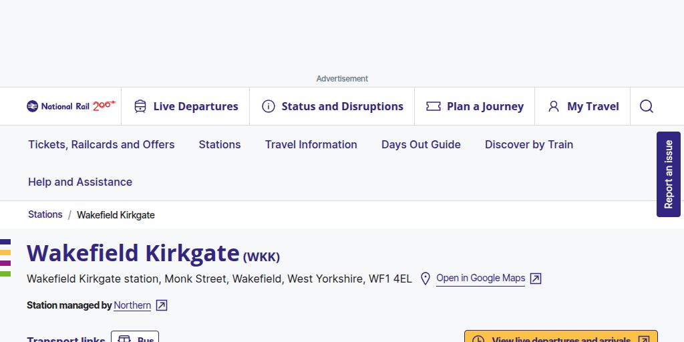The width and height of the screenshot is (684, 342).
Task: Click external link icon after Google Maps
Action: point(536,279)
